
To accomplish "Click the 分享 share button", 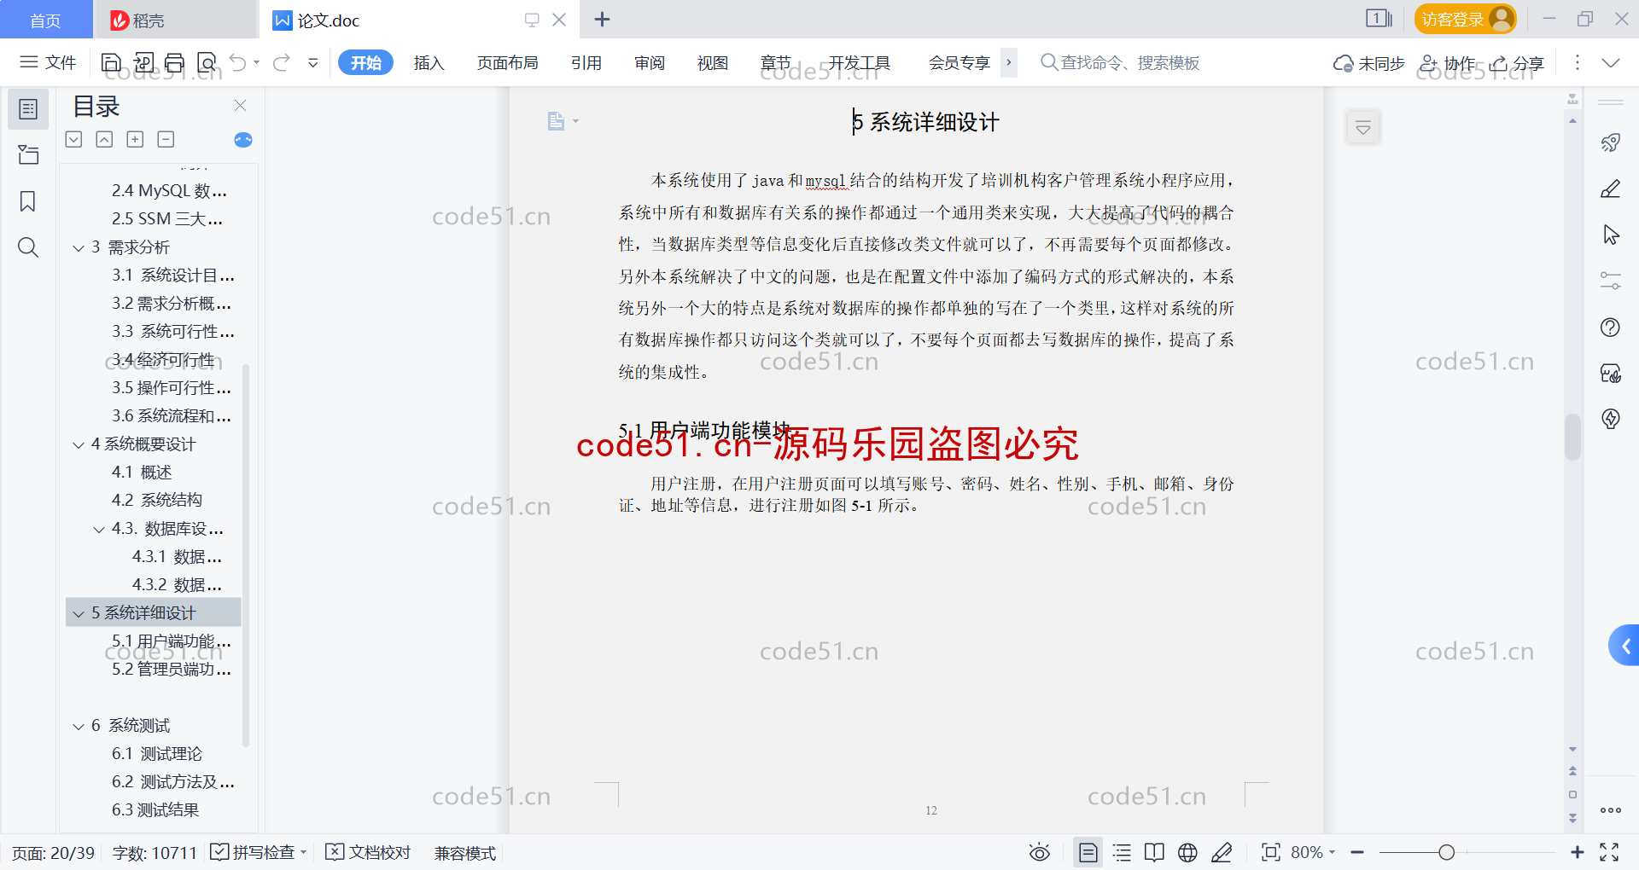I will pos(1518,63).
